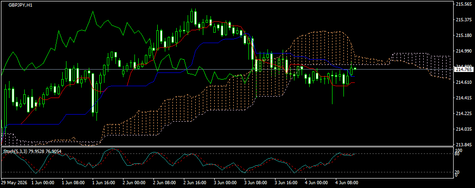The width and height of the screenshot is (475, 188).
Task: Select the 214.610 price axis label
Action: point(464,82)
